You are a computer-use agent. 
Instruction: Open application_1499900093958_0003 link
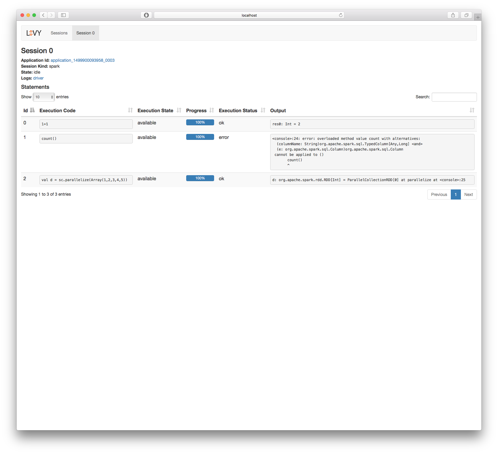click(83, 60)
